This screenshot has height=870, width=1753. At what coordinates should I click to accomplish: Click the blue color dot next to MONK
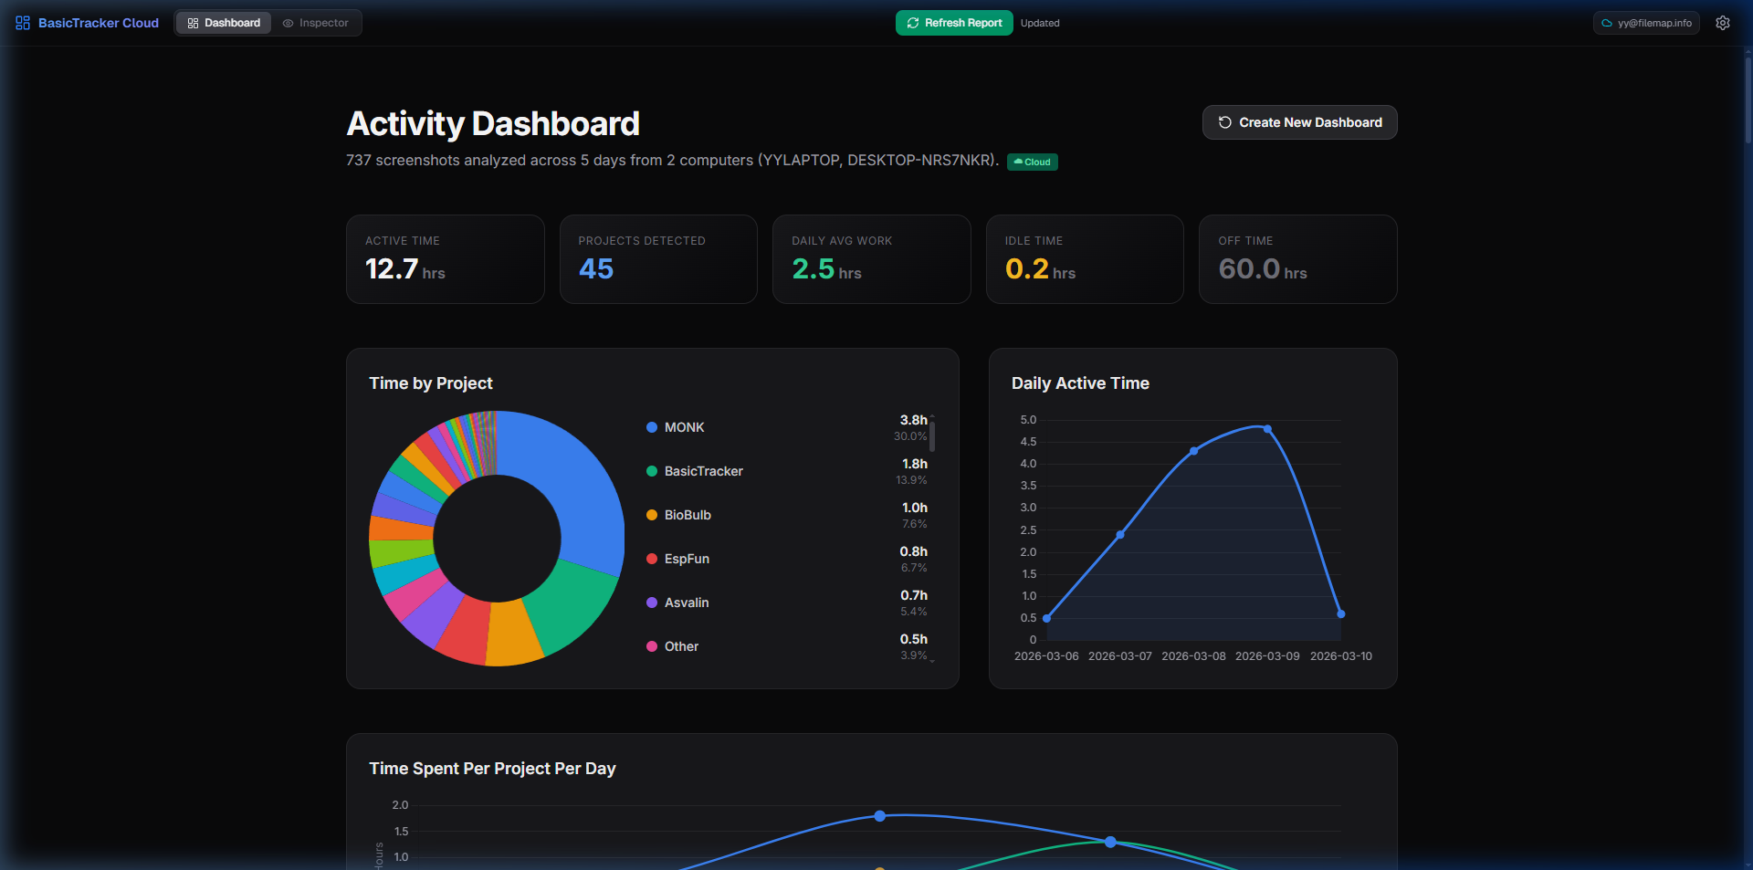[x=651, y=426]
